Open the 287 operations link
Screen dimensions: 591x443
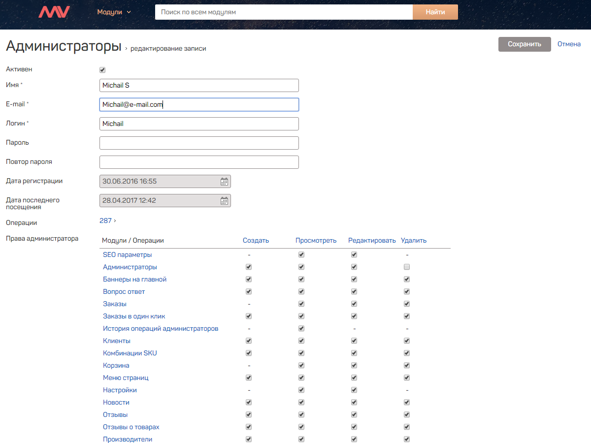click(x=106, y=221)
